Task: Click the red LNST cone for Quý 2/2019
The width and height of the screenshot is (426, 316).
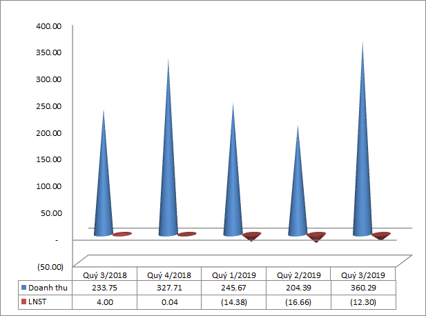Action: 316,237
